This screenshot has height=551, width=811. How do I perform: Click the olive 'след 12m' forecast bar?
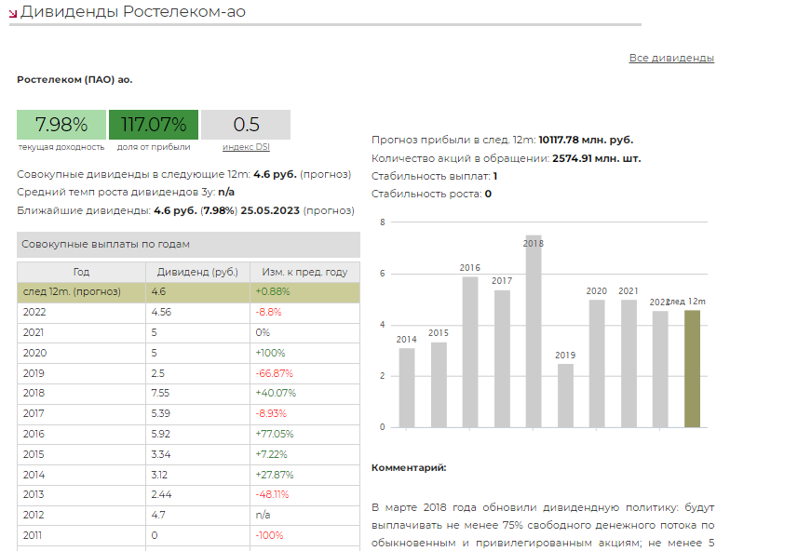coord(692,369)
